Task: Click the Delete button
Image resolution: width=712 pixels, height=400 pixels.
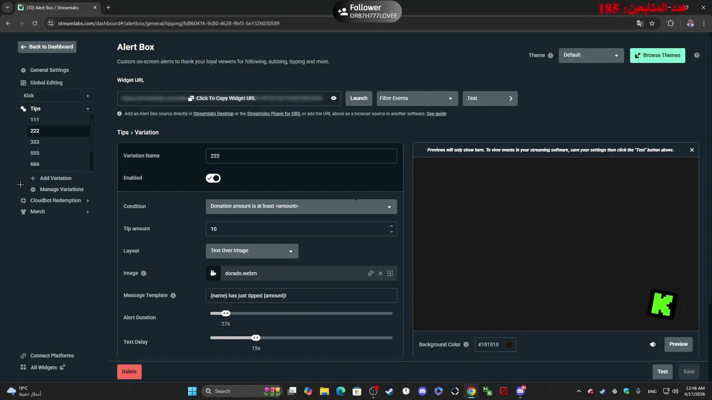Action: click(x=129, y=372)
